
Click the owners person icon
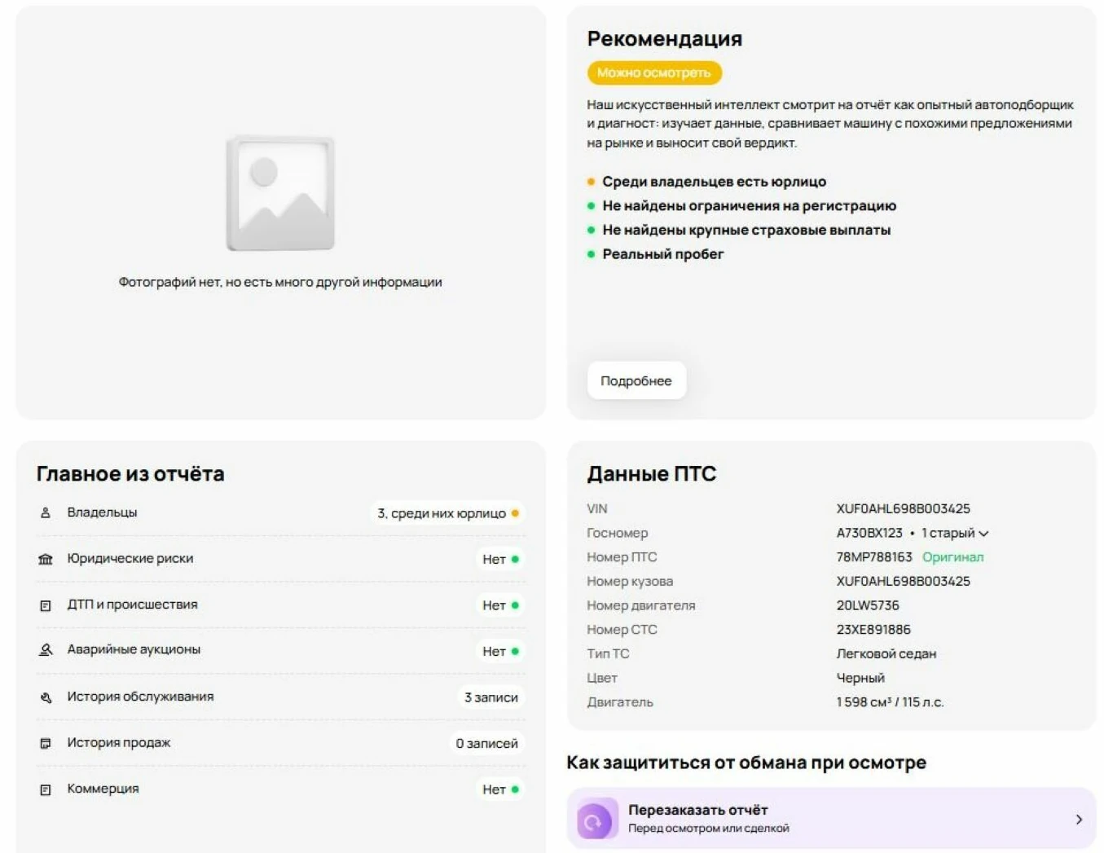(46, 512)
